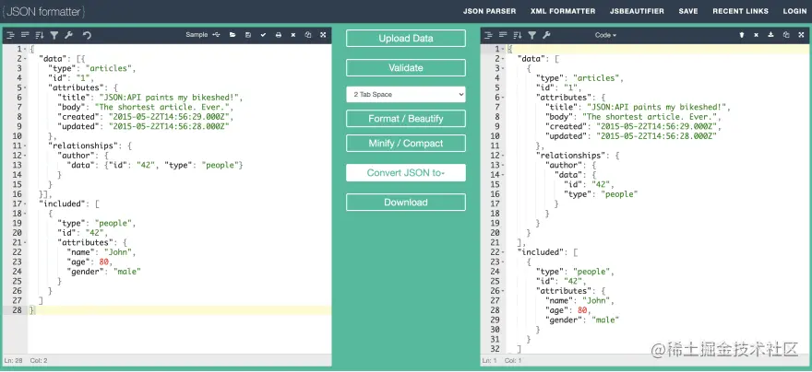Format JSON icon in left editor toolbar
Image resolution: width=812 pixels, height=372 pixels.
click(10, 35)
